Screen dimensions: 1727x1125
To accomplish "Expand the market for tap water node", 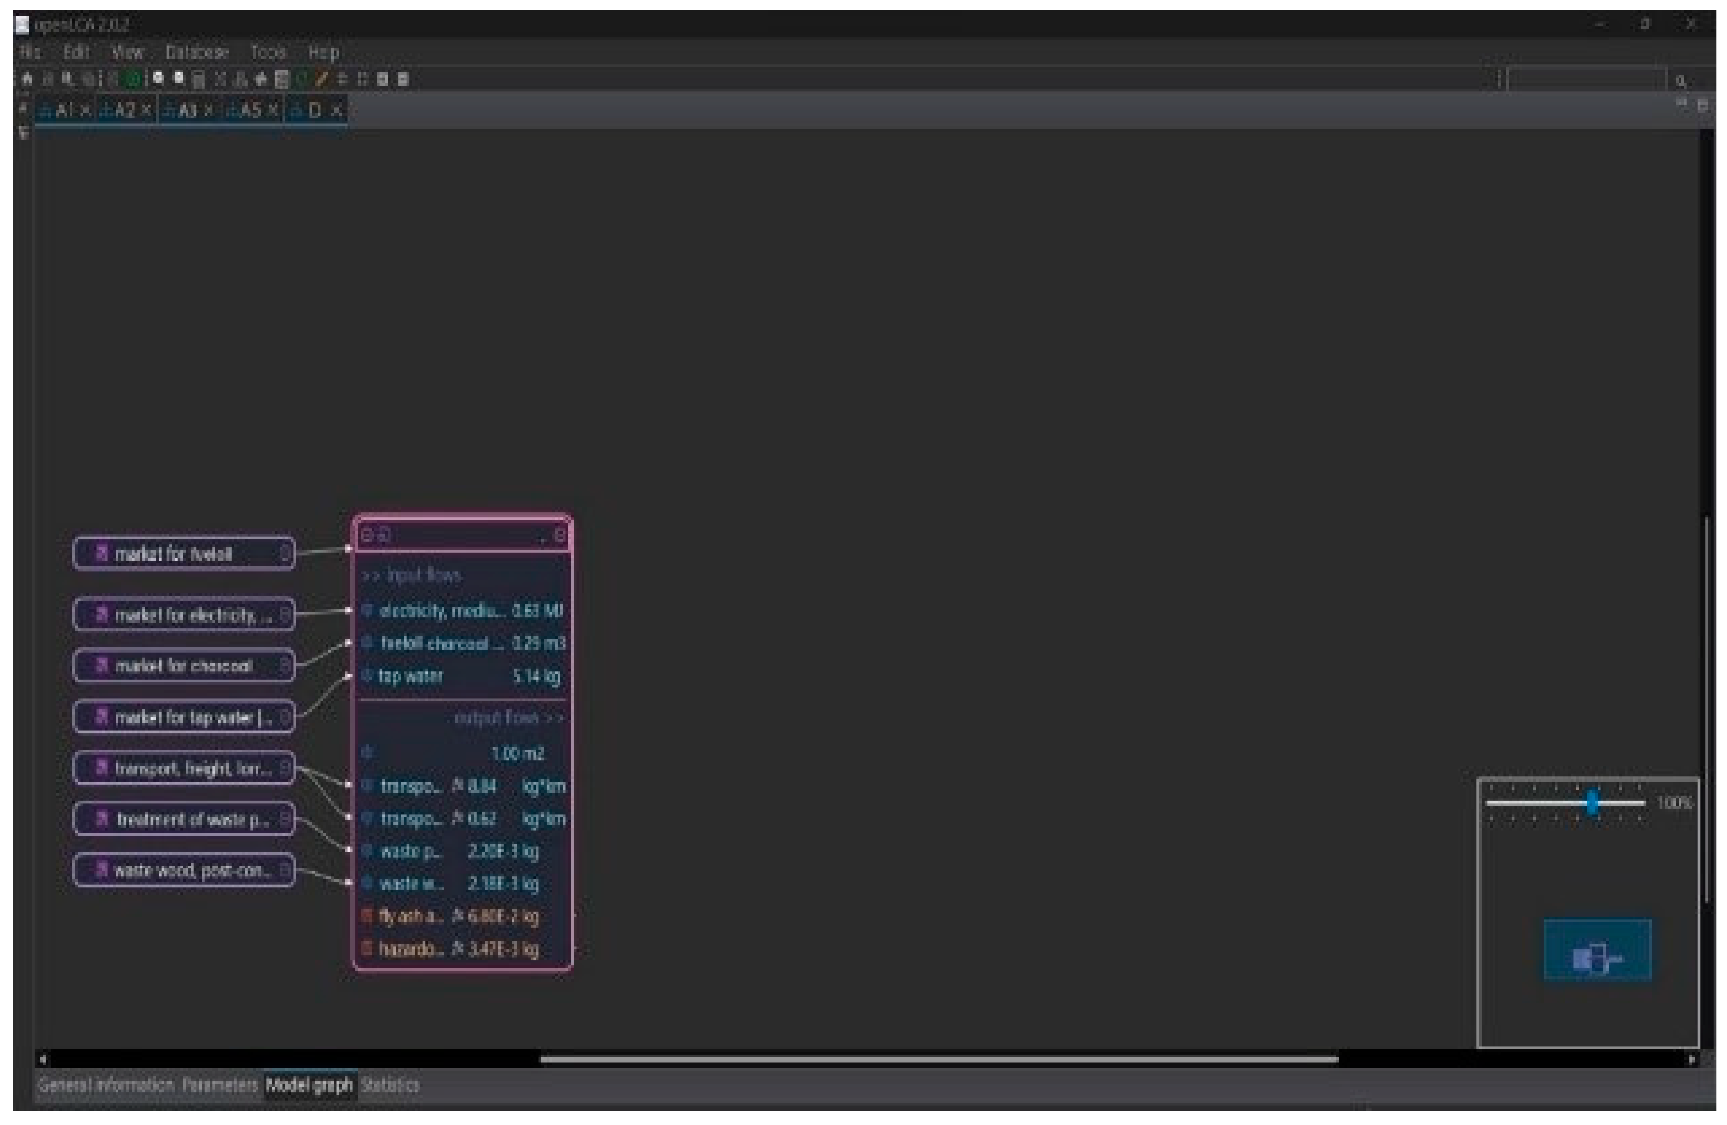I will 285,717.
